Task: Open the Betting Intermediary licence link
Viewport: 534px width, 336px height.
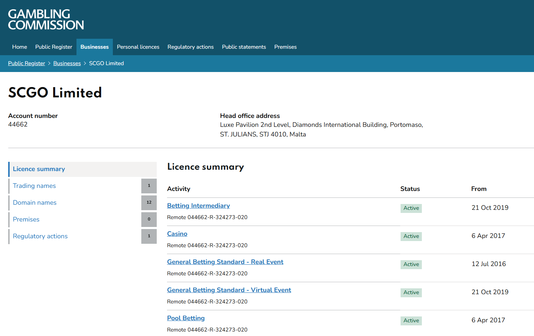Action: pos(199,206)
